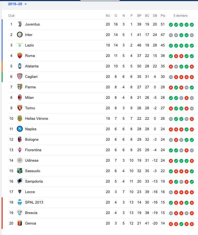198x235 pixels.
Task: Click Juventus's most recent win checkmark
Action: point(192,25)
